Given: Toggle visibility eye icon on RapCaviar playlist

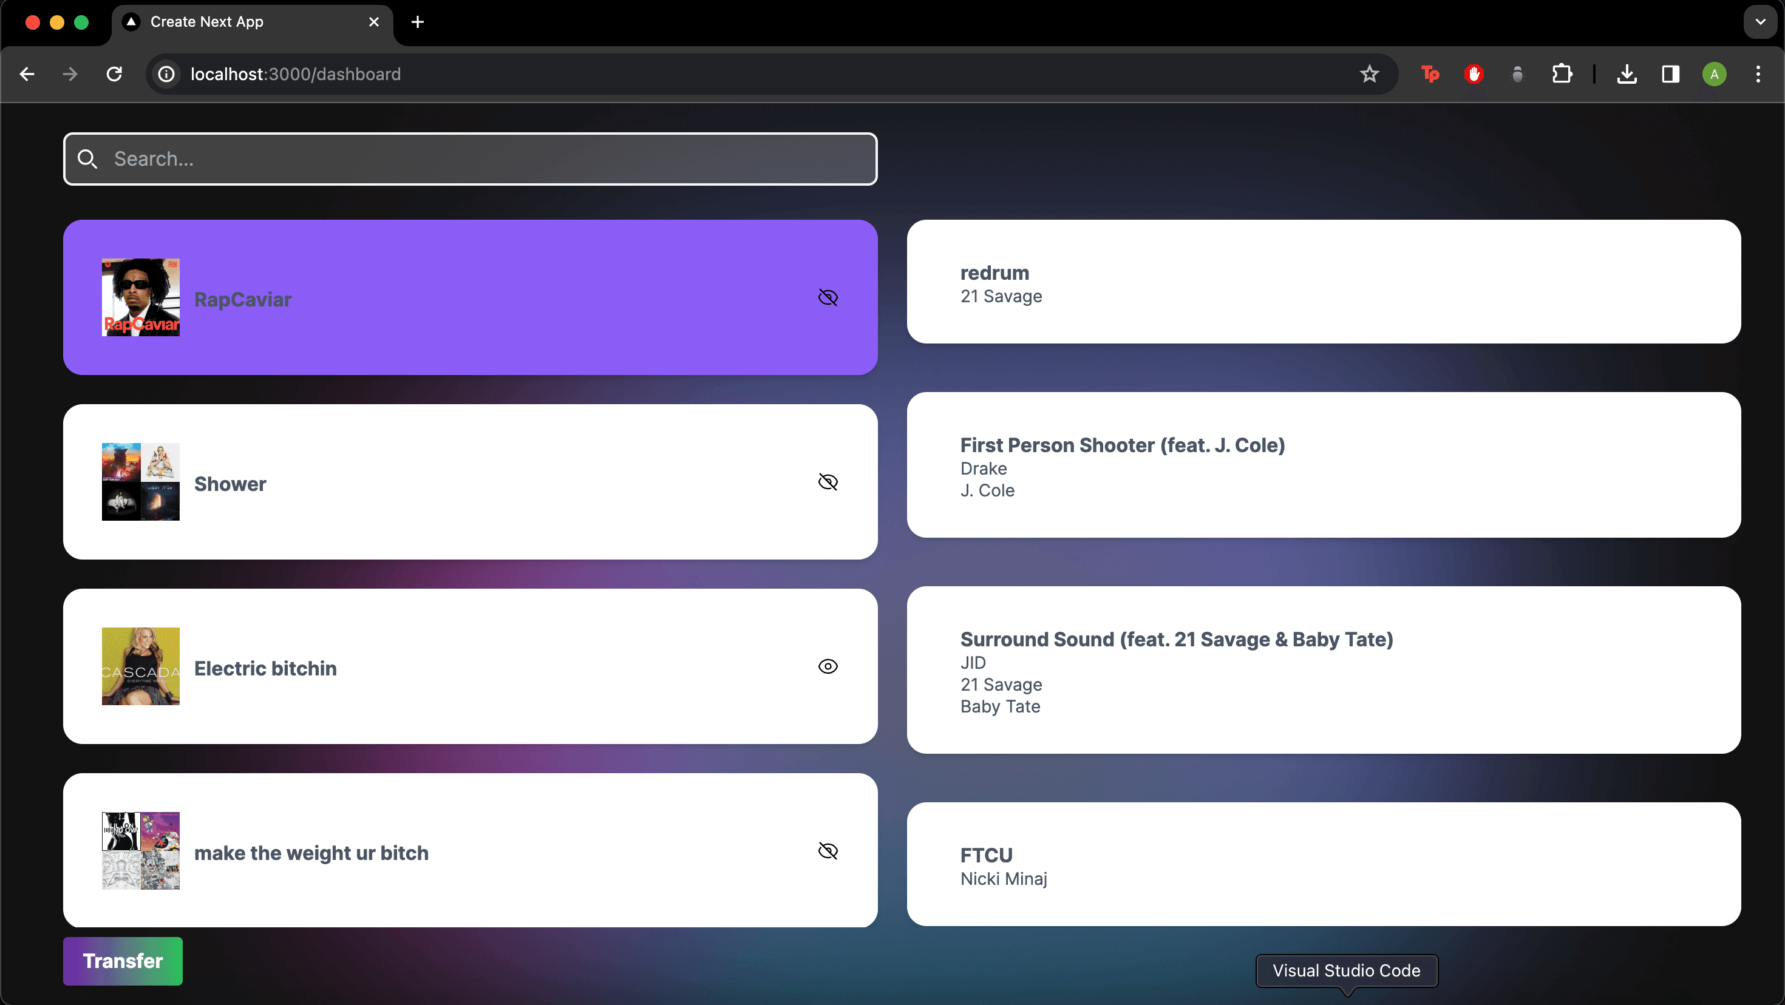Looking at the screenshot, I should coord(828,298).
